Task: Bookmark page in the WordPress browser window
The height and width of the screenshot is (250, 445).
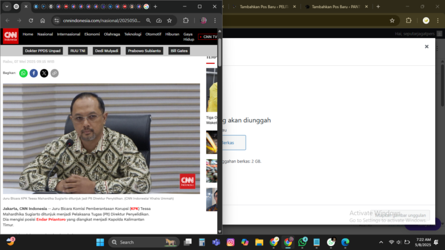Action: (x=392, y=20)
